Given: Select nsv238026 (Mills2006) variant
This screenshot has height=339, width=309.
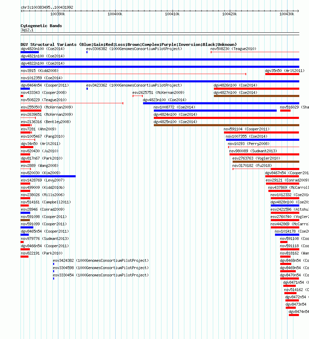Looking at the screenshot, I should pos(43,195).
